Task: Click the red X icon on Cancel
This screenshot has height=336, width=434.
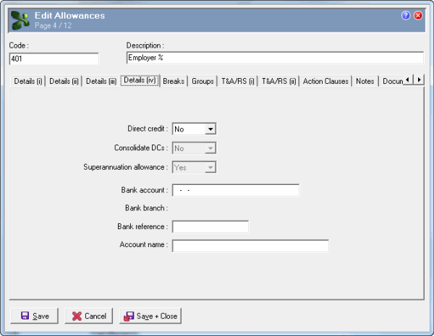Action: (x=77, y=316)
